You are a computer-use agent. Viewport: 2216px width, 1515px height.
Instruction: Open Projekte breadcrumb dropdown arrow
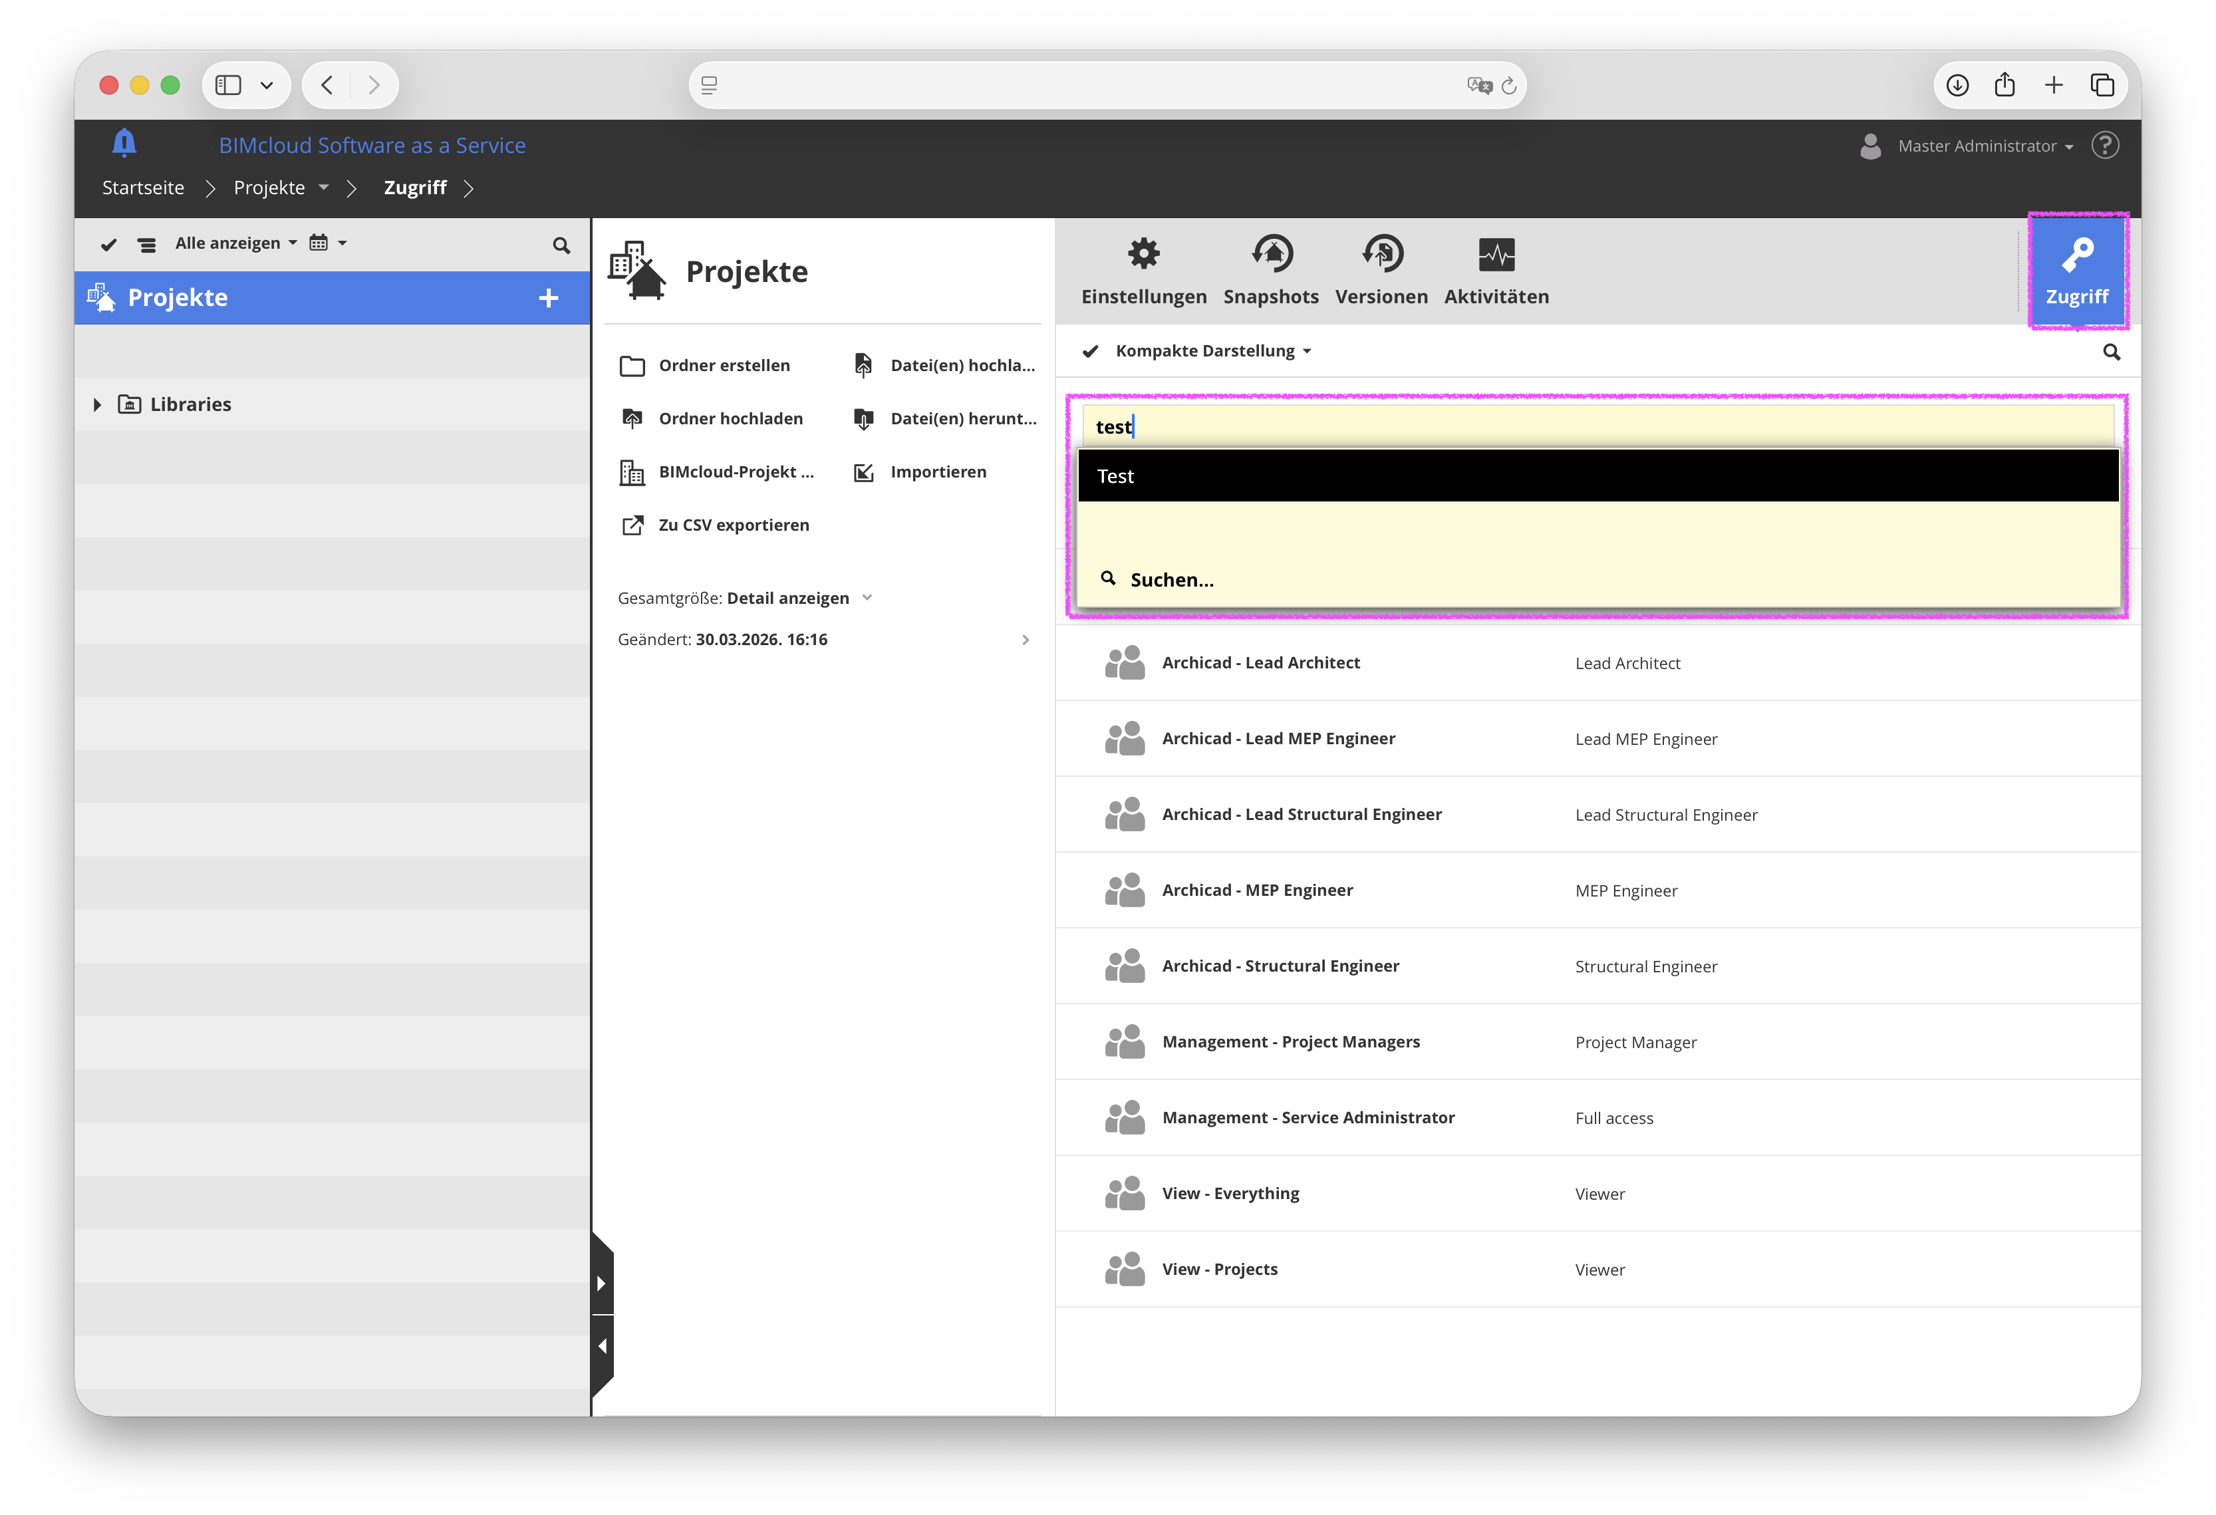(x=323, y=188)
